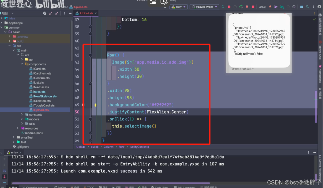Open module.json5 in project tree

(32, 133)
